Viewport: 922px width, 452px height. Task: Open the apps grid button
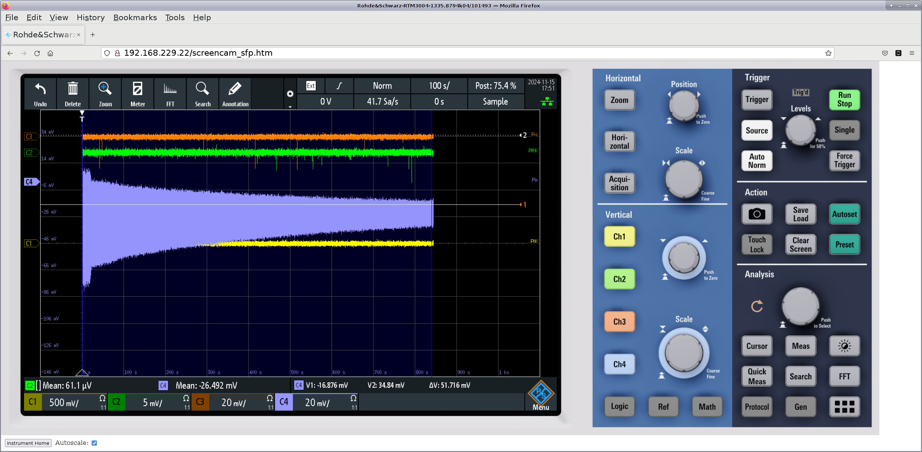pyautogui.click(x=844, y=407)
